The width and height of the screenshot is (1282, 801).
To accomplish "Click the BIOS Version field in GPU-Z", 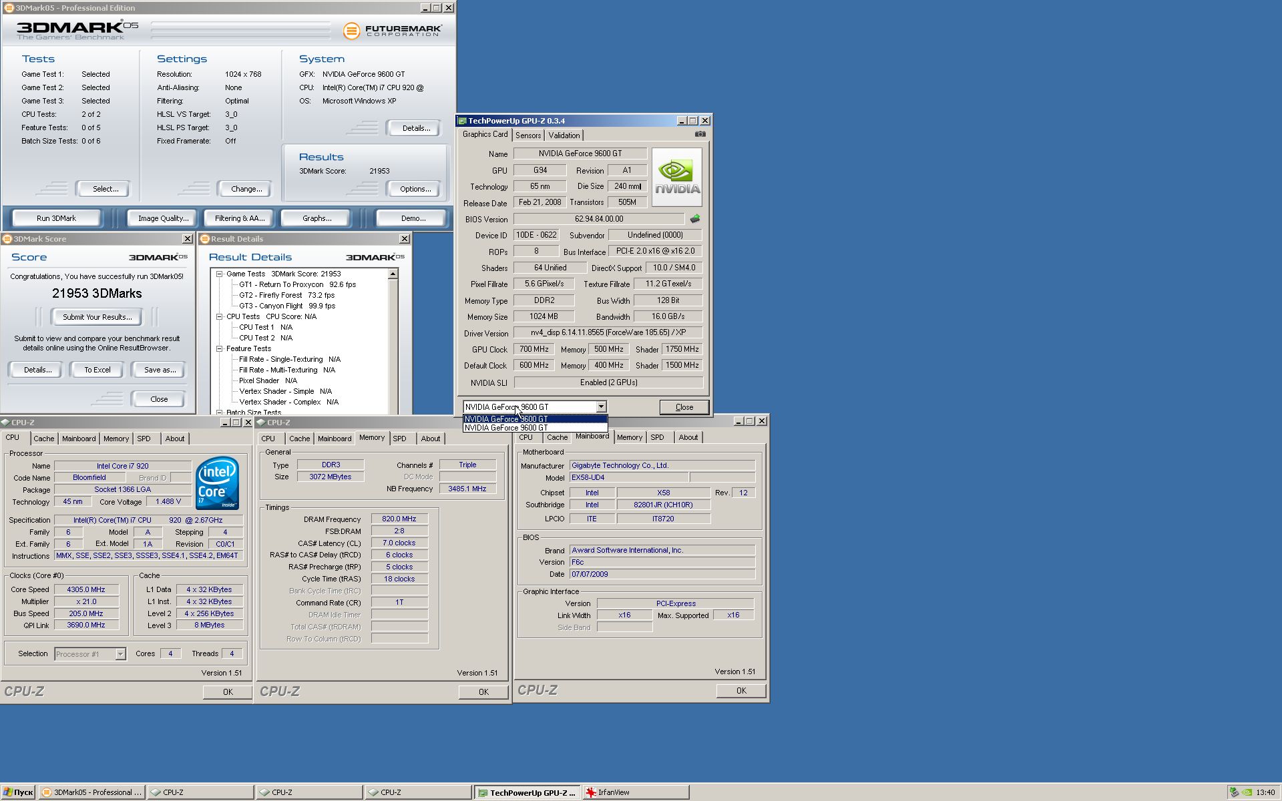I will [599, 219].
